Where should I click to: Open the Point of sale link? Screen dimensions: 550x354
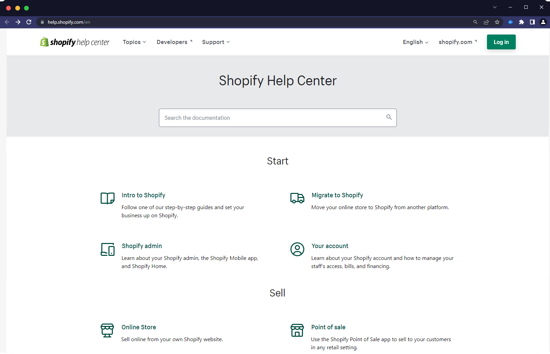[x=328, y=327]
